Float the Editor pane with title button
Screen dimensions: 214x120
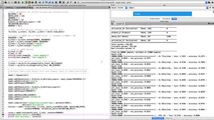[x=3, y=5]
